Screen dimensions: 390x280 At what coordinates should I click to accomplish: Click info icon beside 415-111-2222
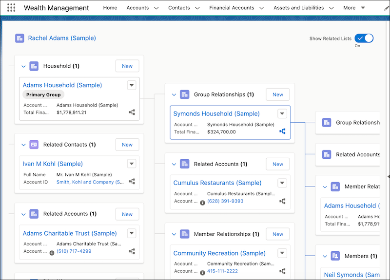click(202, 273)
